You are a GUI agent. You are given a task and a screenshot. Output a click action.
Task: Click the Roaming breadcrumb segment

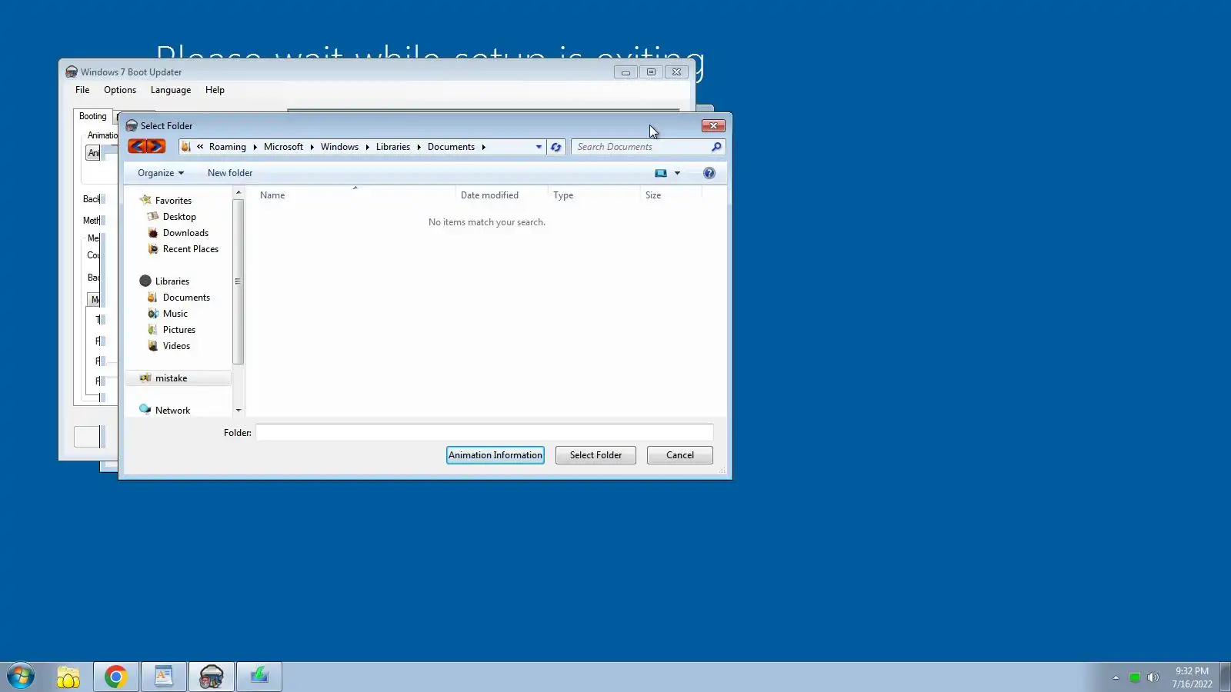pyautogui.click(x=228, y=147)
